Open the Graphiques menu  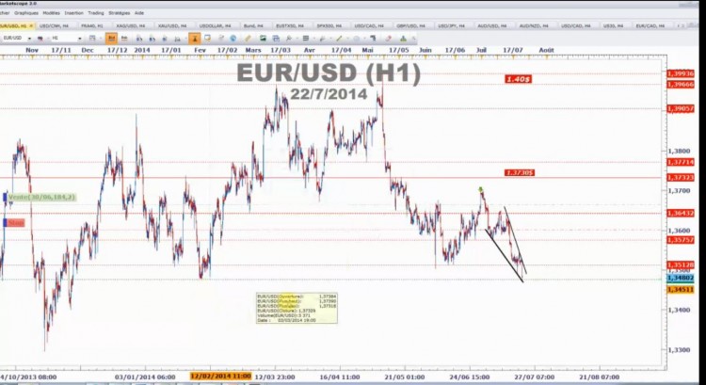point(26,13)
